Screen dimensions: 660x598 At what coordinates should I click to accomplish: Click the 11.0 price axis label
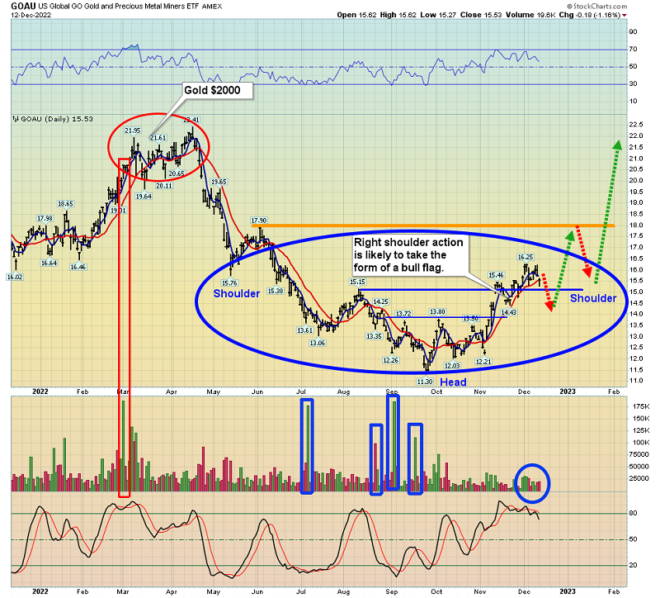point(635,381)
